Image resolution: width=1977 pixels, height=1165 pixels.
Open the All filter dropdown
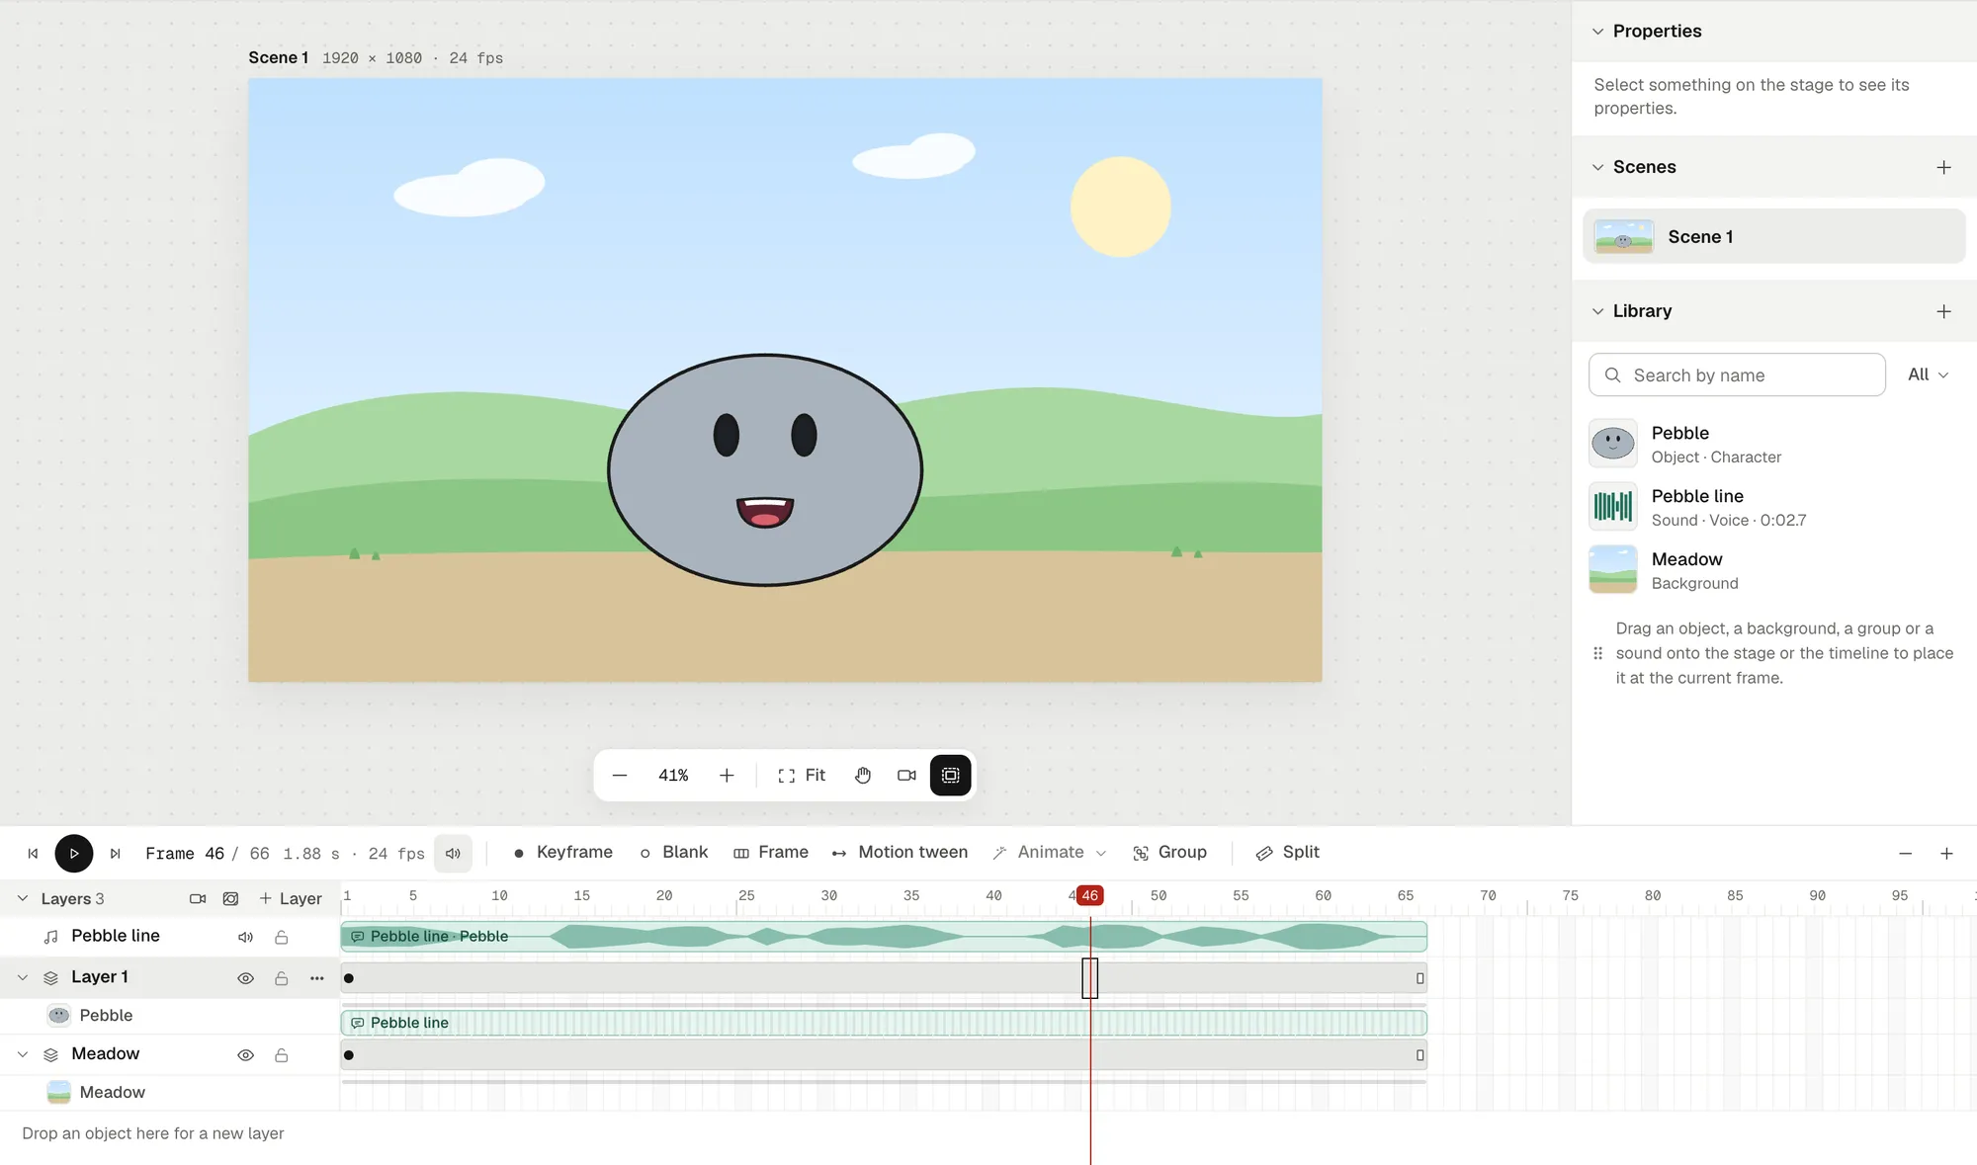coord(1928,374)
